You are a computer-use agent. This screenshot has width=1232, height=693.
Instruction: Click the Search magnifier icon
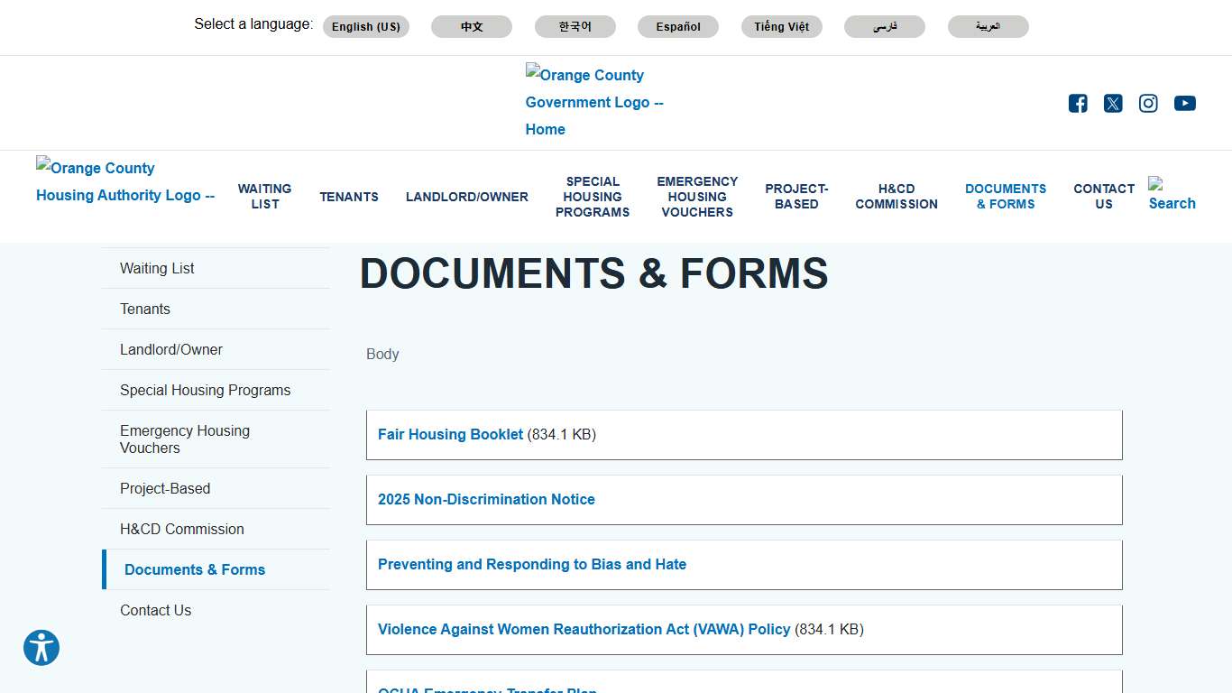pyautogui.click(x=1170, y=195)
